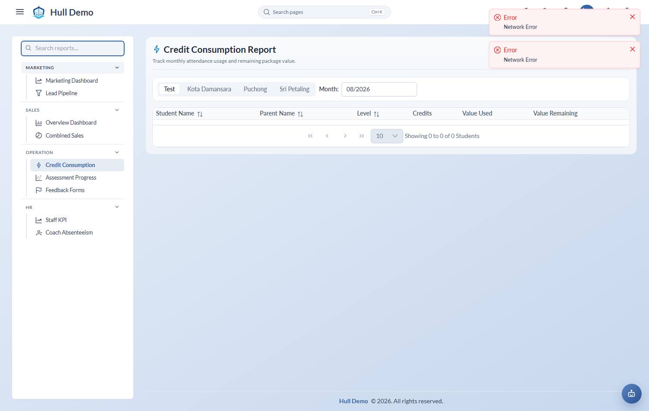Focus the Search reports field
The width and height of the screenshot is (649, 411).
pos(73,48)
